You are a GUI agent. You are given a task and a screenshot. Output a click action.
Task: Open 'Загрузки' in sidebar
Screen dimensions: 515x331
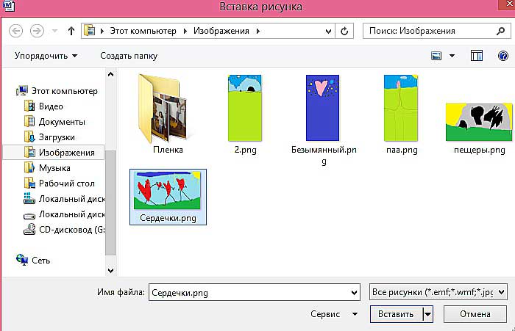point(57,137)
